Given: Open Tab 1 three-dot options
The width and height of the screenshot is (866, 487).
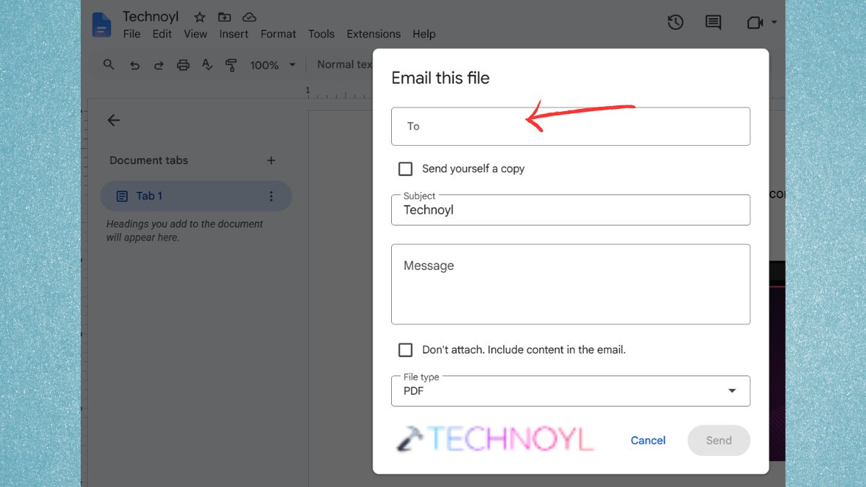Looking at the screenshot, I should (271, 196).
